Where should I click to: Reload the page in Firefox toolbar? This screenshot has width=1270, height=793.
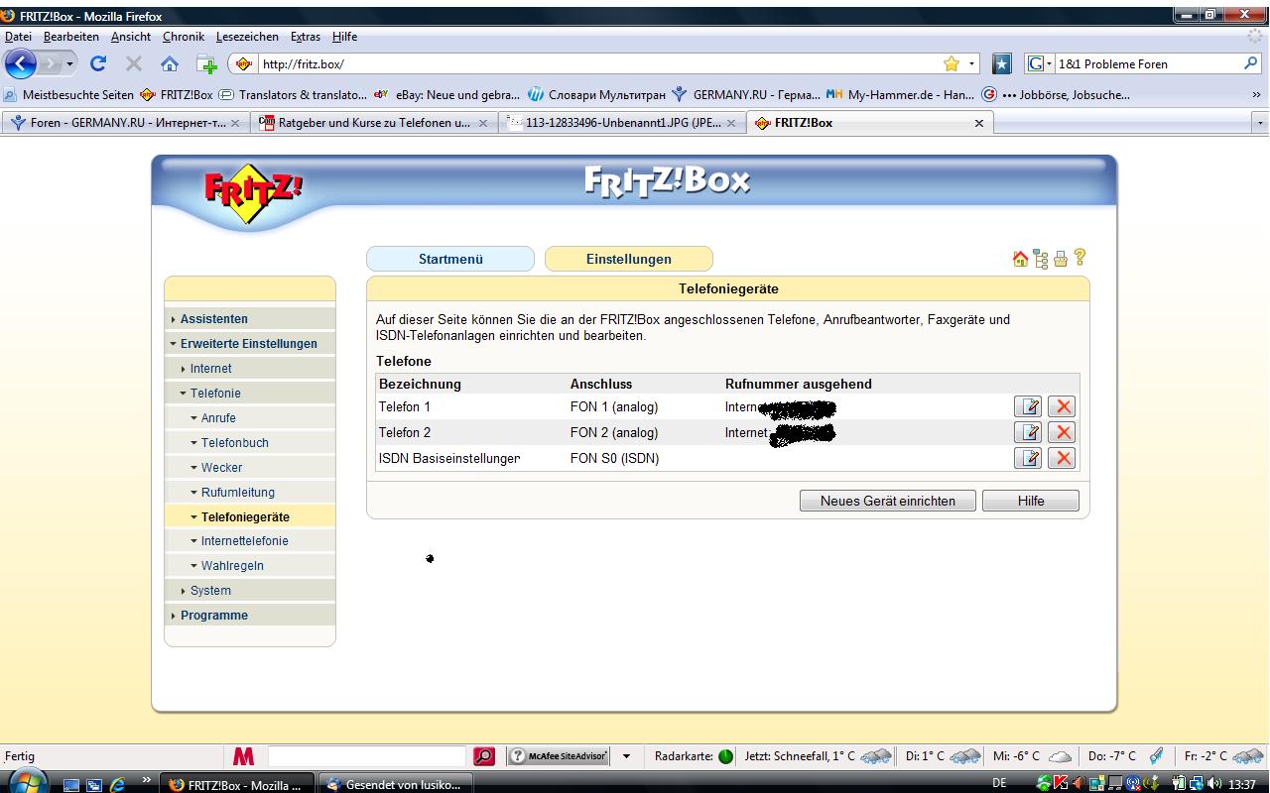[97, 63]
